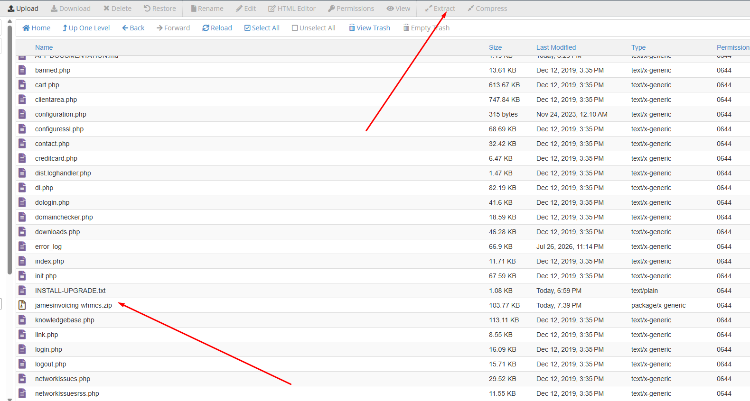
Task: Open the Edit tool
Action: 246,9
